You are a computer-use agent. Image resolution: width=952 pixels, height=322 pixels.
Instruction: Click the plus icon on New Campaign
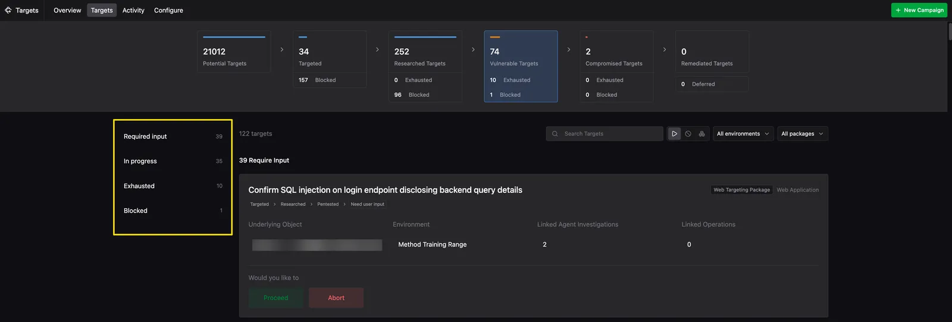[898, 10]
